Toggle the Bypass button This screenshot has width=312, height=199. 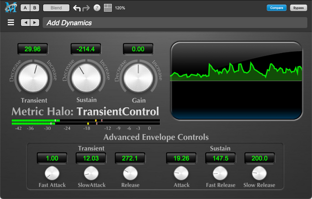click(296, 8)
